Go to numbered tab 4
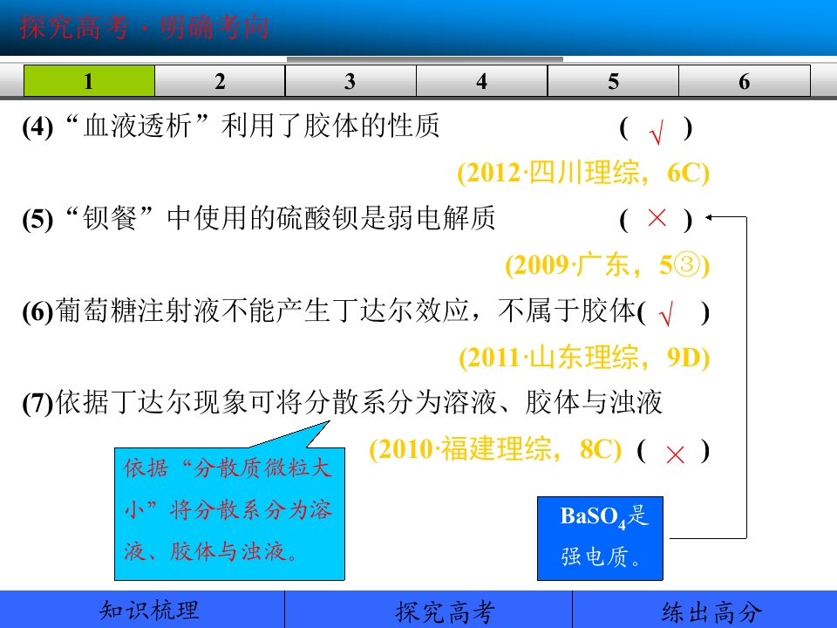 tap(482, 81)
